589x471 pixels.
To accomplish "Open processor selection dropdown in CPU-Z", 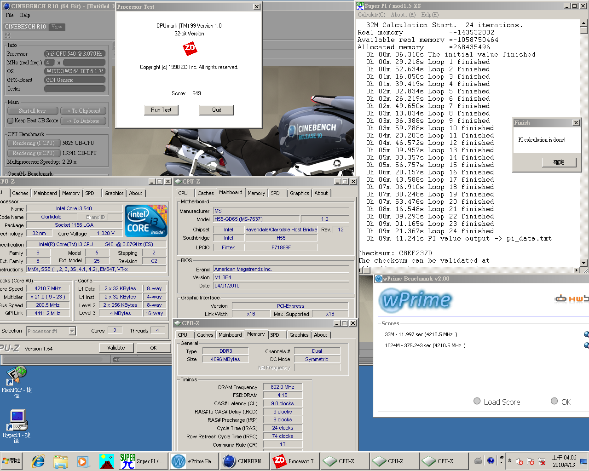I will click(x=72, y=331).
